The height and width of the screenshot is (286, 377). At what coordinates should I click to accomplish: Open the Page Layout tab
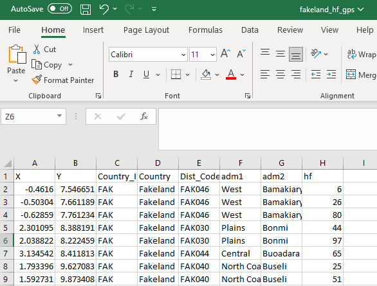coord(146,30)
